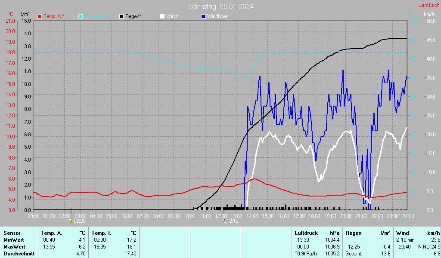This screenshot has height=258, width=441.
Task: Click the chart title Samstag, 06.01.2024
Action: (x=221, y=6)
